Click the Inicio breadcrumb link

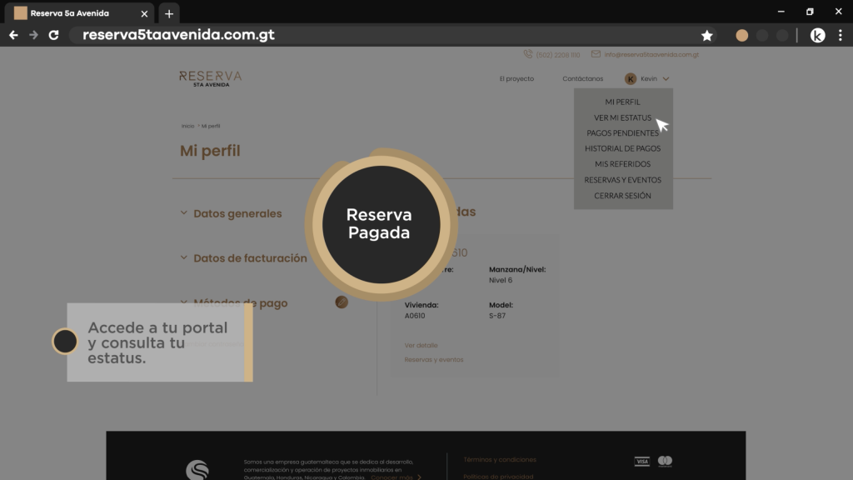[187, 126]
